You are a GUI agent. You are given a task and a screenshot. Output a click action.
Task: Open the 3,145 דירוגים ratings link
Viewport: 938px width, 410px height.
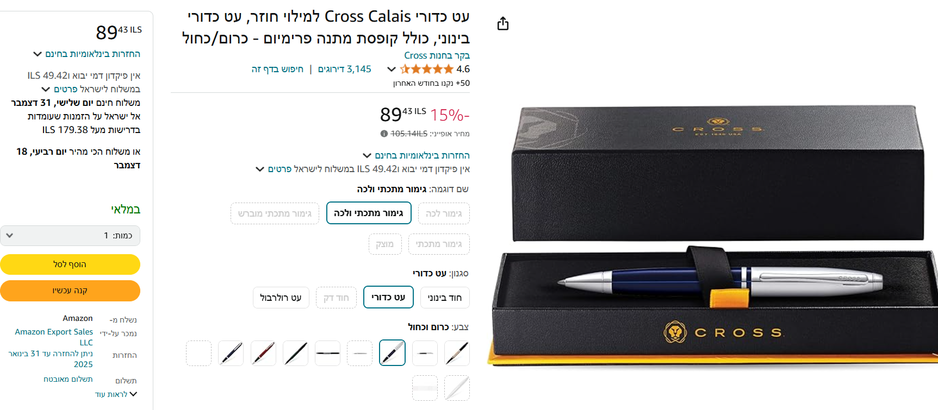click(x=345, y=69)
